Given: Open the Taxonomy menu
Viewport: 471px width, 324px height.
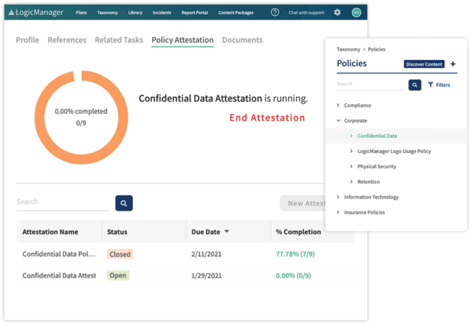Looking at the screenshot, I should 108,13.
